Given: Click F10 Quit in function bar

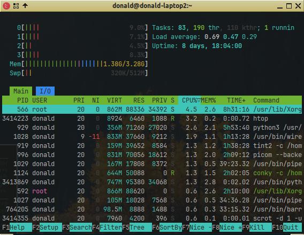Looking at the screenshot, I should coord(287,228).
